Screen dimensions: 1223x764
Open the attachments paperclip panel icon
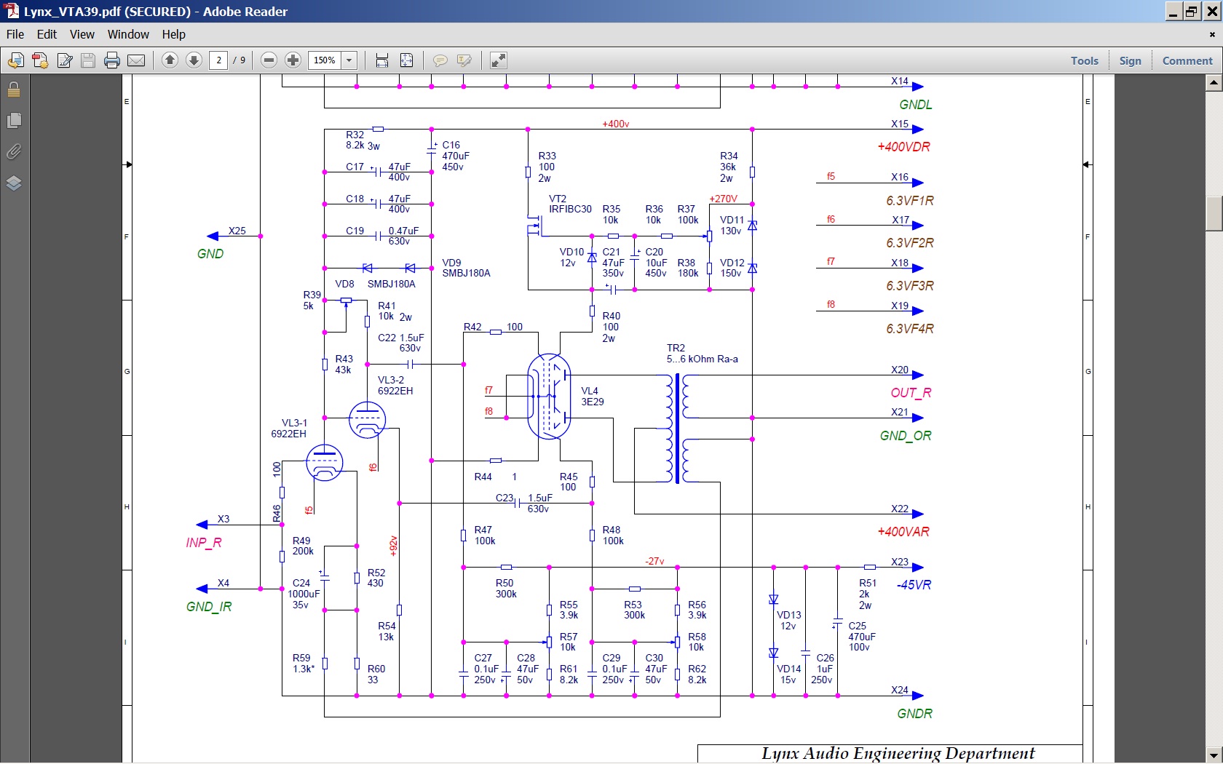tap(14, 152)
